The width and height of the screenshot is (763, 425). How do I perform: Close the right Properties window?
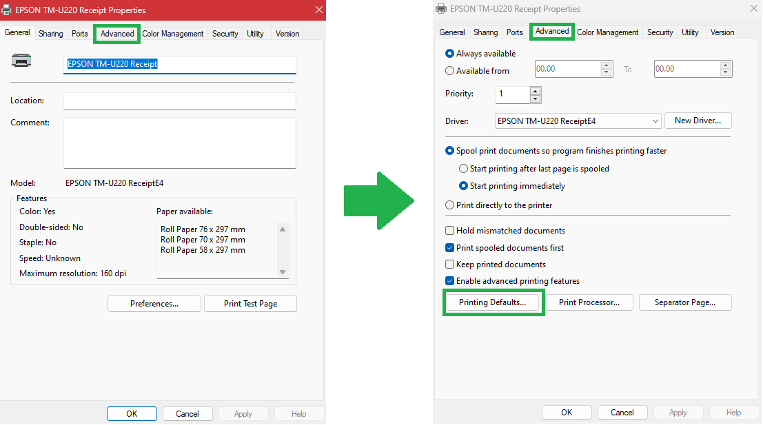(x=754, y=8)
